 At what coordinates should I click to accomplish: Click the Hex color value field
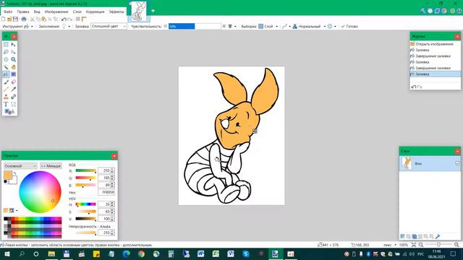click(106, 192)
